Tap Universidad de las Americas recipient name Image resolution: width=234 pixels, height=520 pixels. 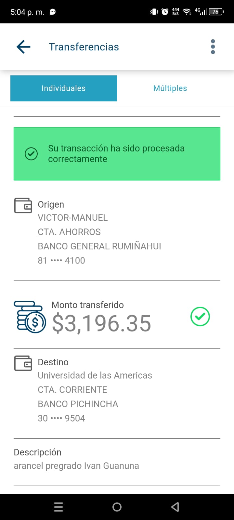tap(95, 375)
